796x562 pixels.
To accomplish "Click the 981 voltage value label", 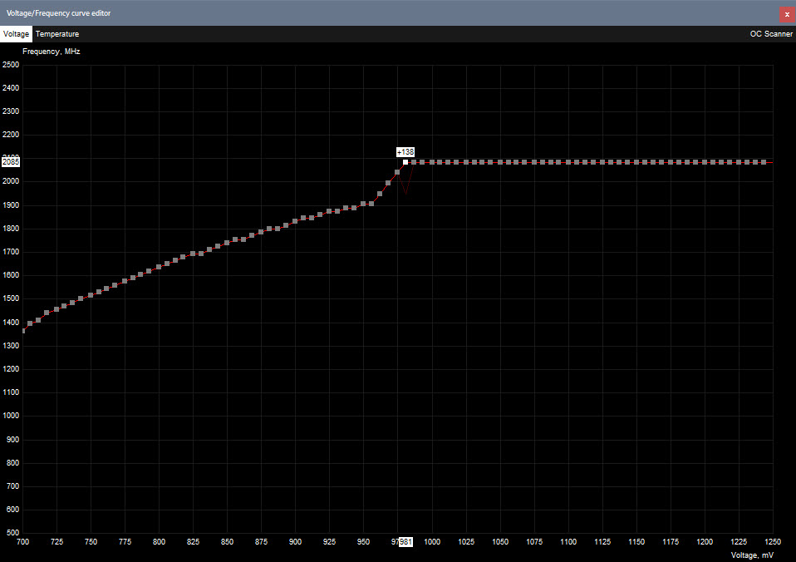I will [x=405, y=542].
